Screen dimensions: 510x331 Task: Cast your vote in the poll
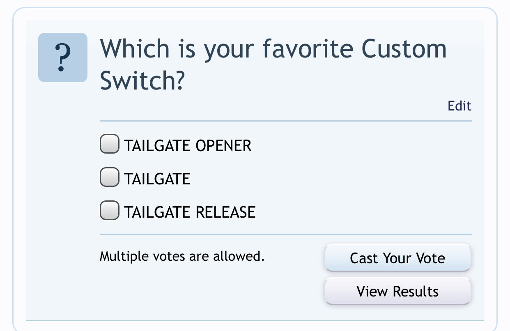(x=397, y=258)
